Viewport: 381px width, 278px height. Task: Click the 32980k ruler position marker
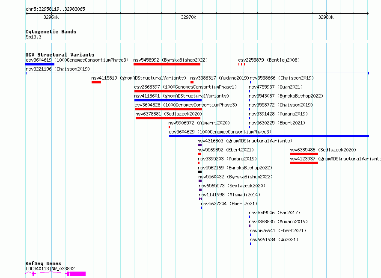(x=326, y=17)
